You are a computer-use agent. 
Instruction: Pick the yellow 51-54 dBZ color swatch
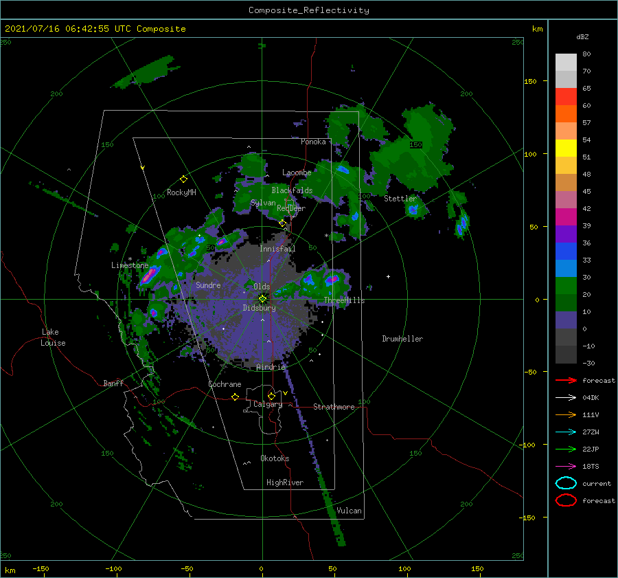click(566, 148)
